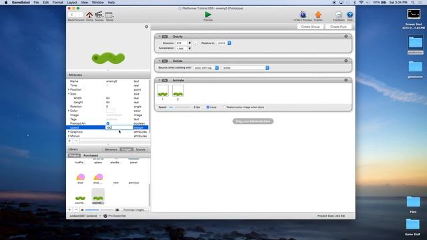Click the Color attribute swatch

click(x=110, y=111)
